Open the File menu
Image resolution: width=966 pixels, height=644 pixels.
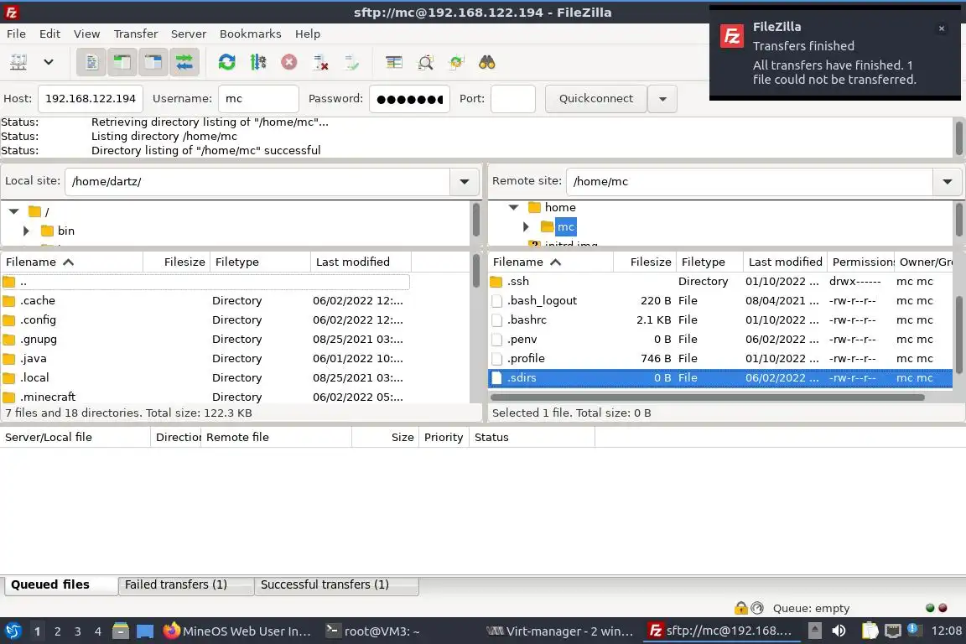point(16,34)
